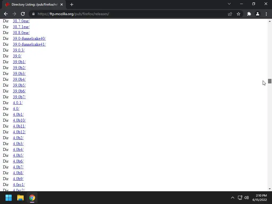
Task: Open the 4.0b5/ directory
Action: point(18,155)
